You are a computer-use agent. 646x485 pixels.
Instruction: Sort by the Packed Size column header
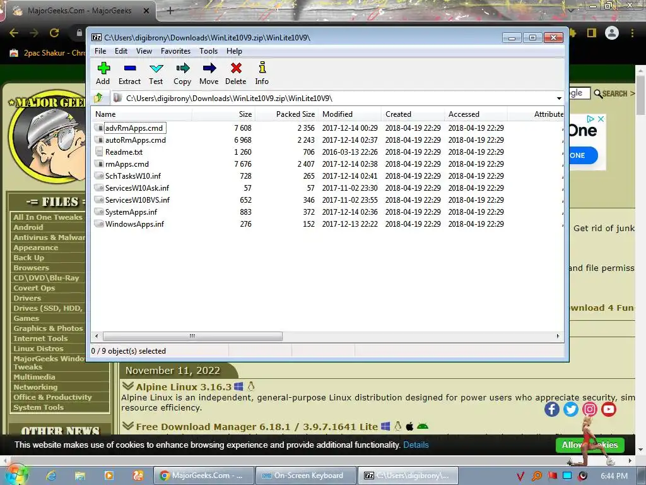pyautogui.click(x=286, y=114)
